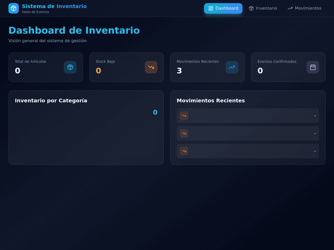The height and width of the screenshot is (250, 334).
Task: Click the second movement row's trending-down icon
Action: pyautogui.click(x=184, y=133)
